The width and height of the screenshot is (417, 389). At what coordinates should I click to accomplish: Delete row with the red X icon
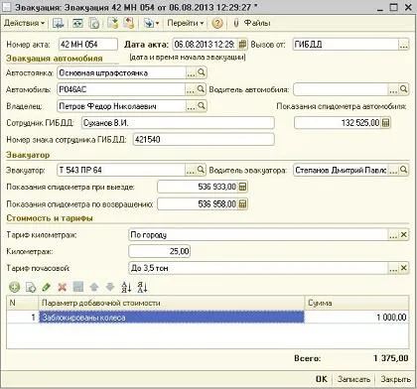click(62, 287)
